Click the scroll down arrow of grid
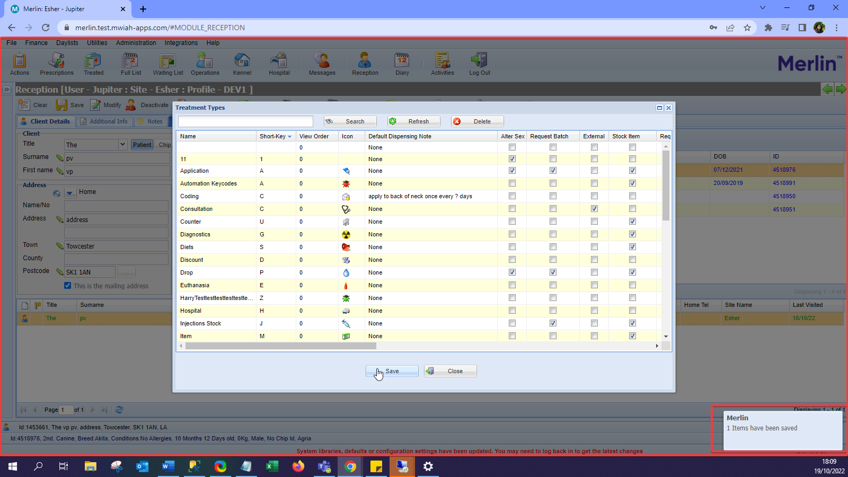This screenshot has width=848, height=477. pyautogui.click(x=666, y=337)
